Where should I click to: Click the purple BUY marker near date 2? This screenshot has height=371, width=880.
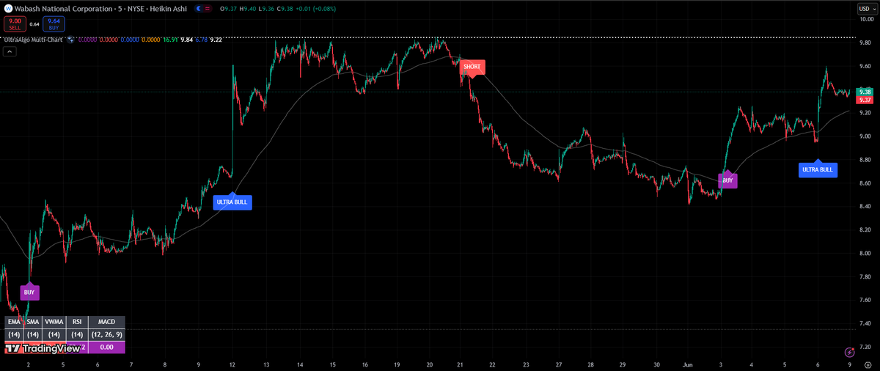tap(29, 292)
